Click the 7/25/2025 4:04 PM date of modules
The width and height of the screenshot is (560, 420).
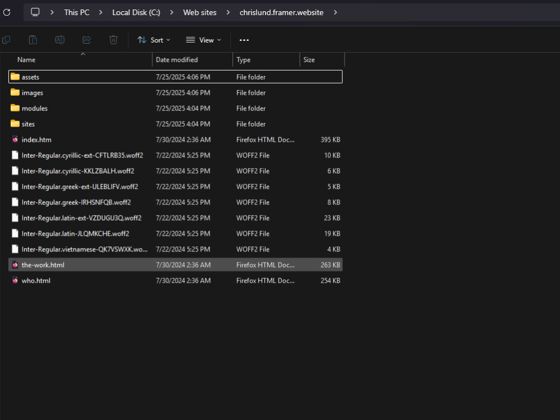[183, 108]
